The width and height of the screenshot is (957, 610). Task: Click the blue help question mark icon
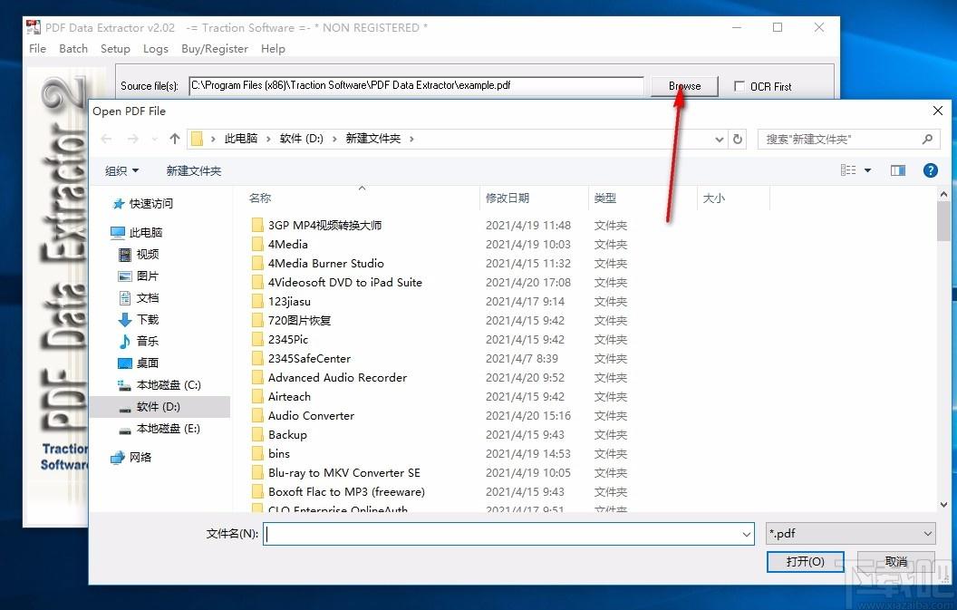(930, 170)
